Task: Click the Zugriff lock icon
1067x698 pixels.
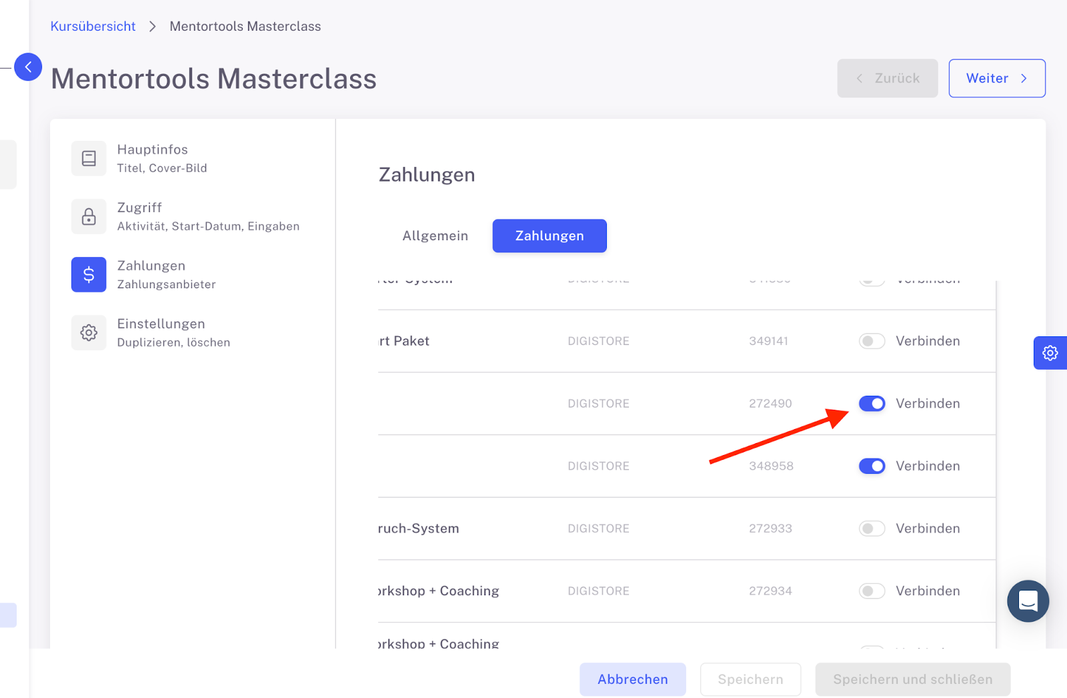Action: [89, 216]
